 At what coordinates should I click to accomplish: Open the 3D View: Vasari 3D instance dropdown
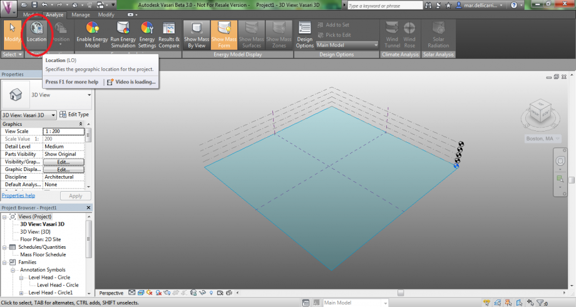point(29,115)
